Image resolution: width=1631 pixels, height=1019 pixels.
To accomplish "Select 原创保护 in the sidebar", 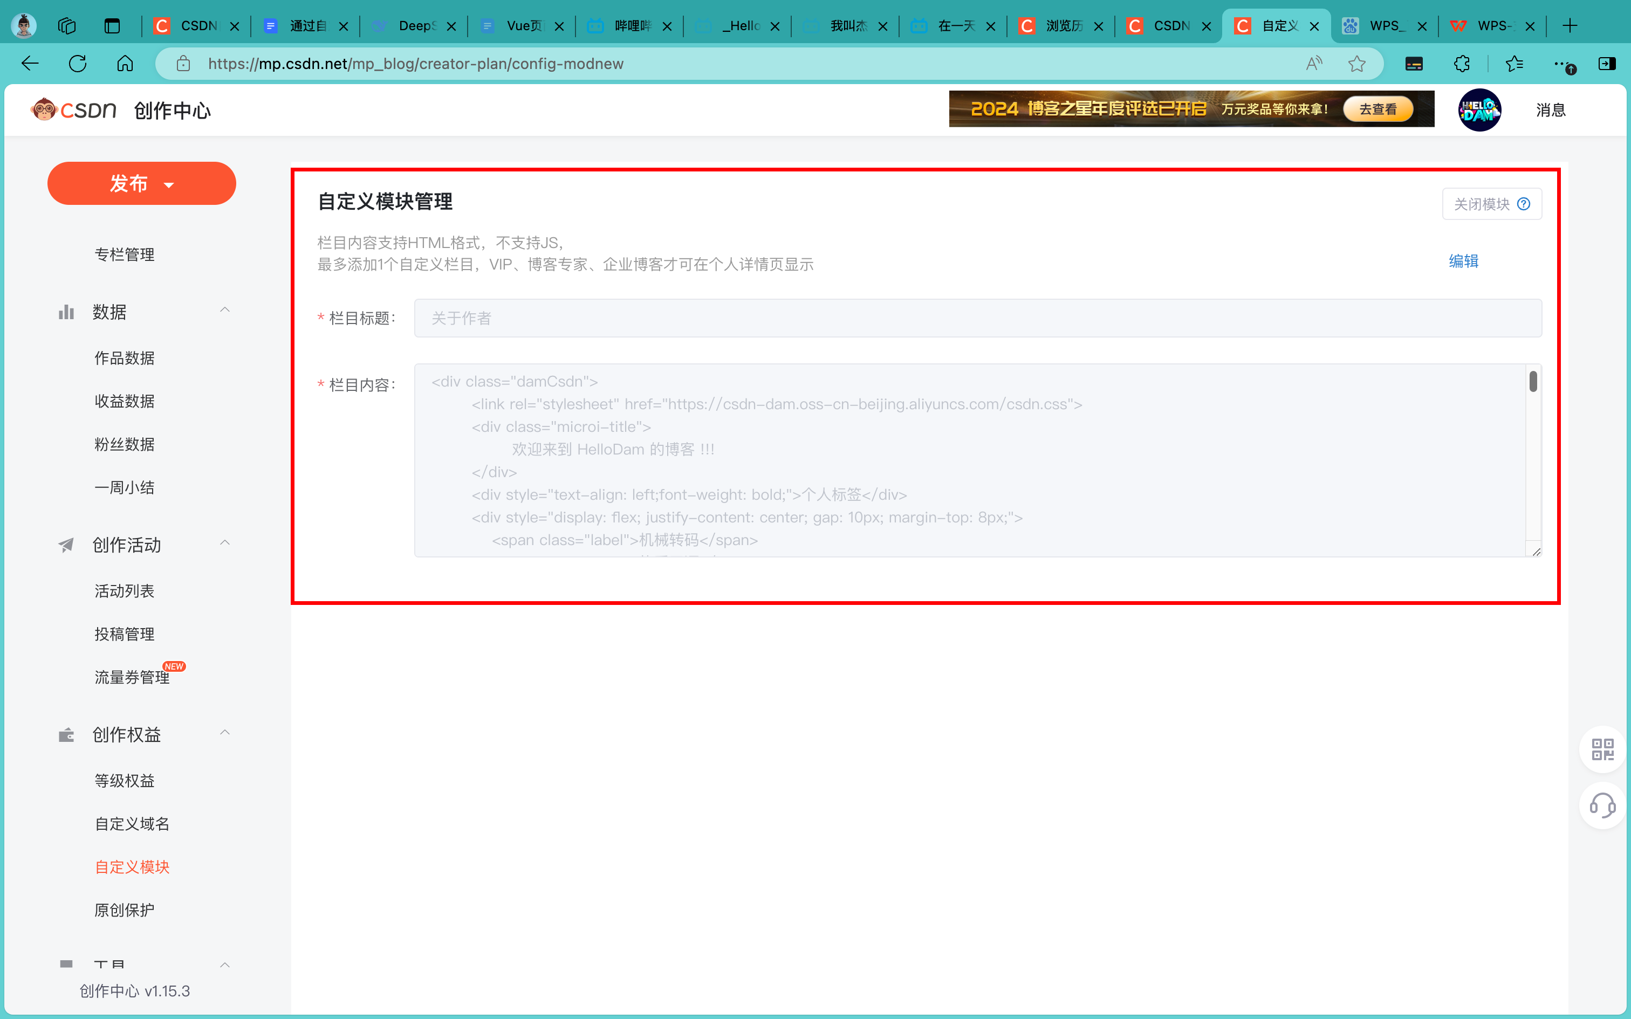I will tap(125, 909).
